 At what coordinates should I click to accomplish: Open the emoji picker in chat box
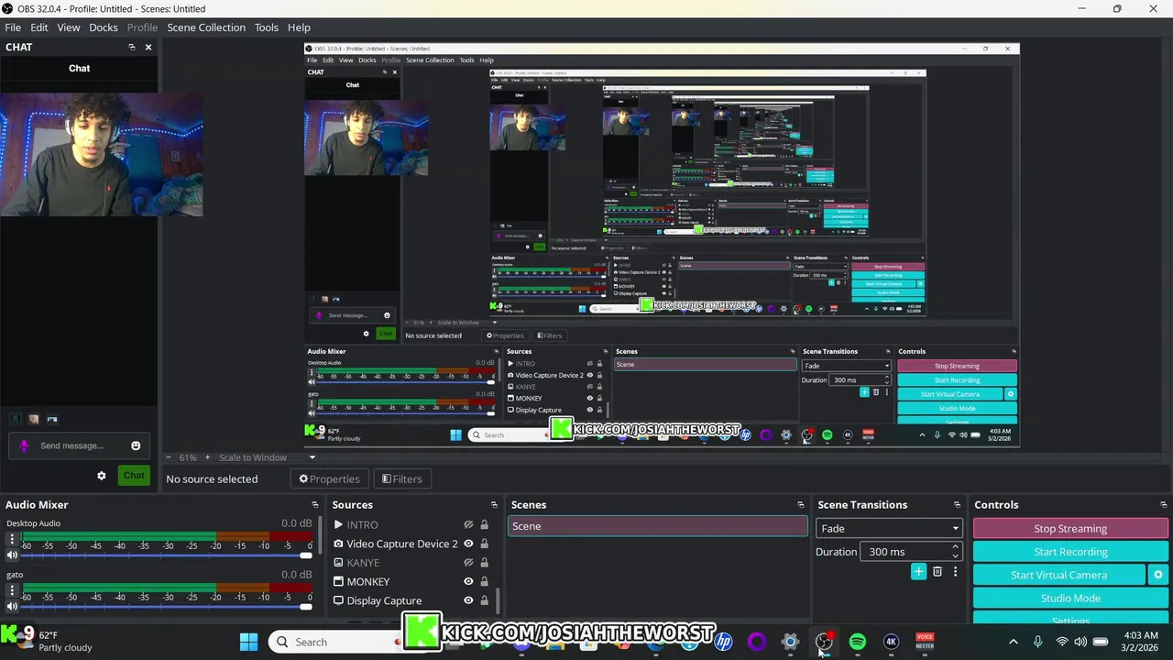pyautogui.click(x=136, y=445)
